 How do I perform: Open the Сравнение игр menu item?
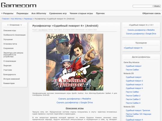coord(58,13)
